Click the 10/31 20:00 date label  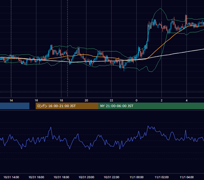tap(86, 177)
